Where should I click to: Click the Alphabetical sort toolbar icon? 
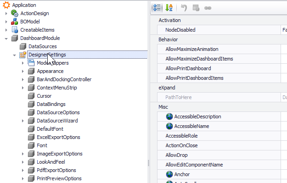click(x=169, y=8)
